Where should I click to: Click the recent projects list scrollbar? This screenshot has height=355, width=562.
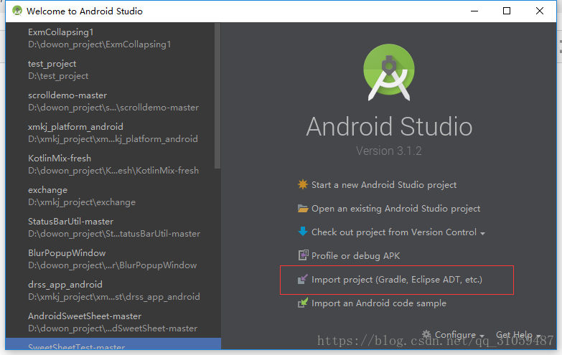click(217, 95)
